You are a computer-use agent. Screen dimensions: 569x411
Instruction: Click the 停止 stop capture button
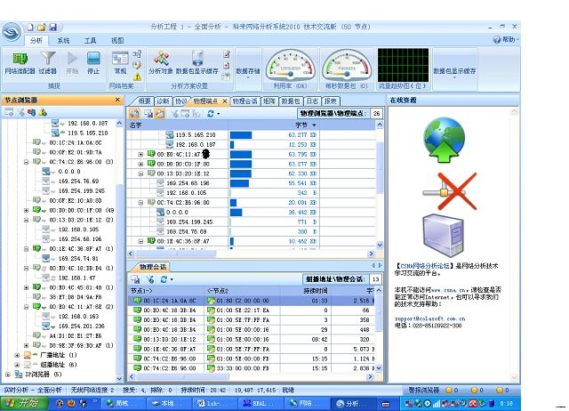click(93, 63)
